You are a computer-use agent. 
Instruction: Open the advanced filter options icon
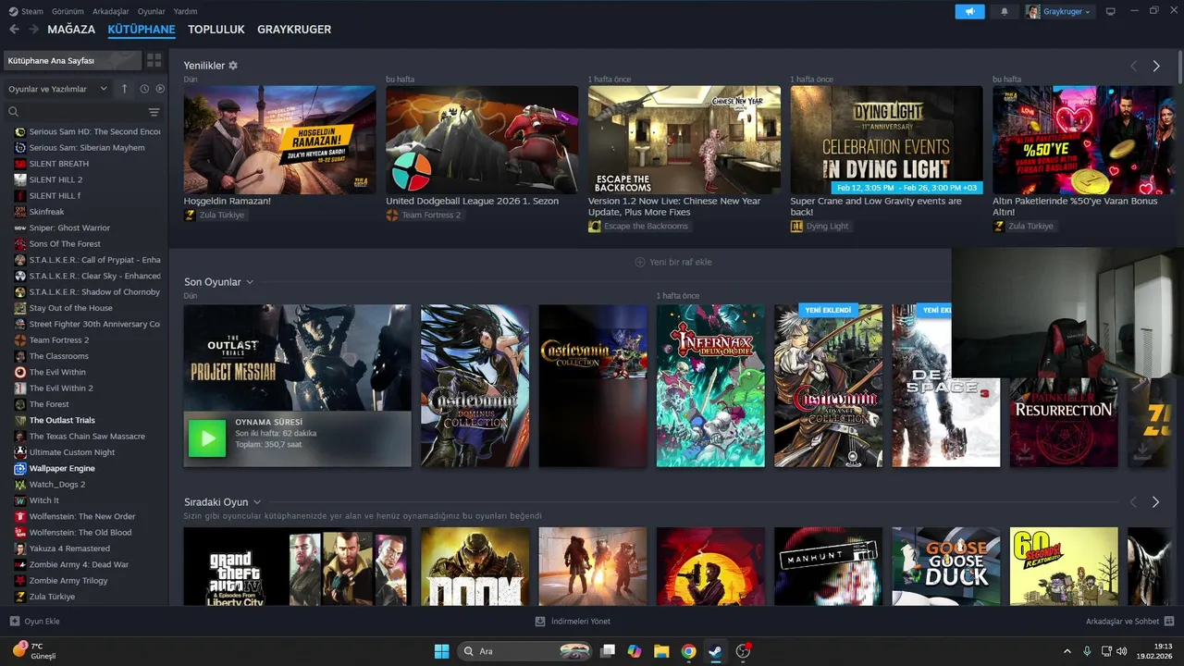point(154,112)
